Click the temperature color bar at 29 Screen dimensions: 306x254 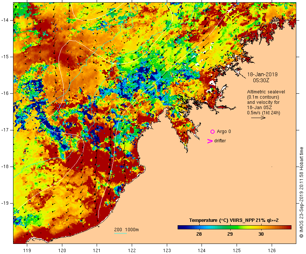click(230, 227)
